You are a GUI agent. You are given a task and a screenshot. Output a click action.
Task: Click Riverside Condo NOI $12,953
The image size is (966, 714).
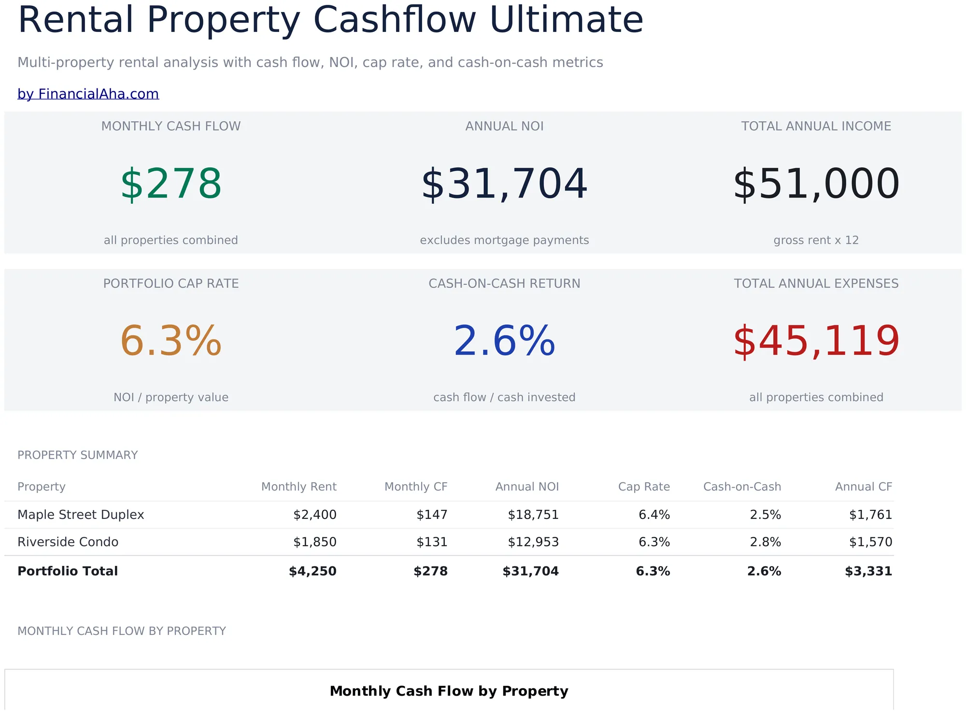[x=533, y=542]
